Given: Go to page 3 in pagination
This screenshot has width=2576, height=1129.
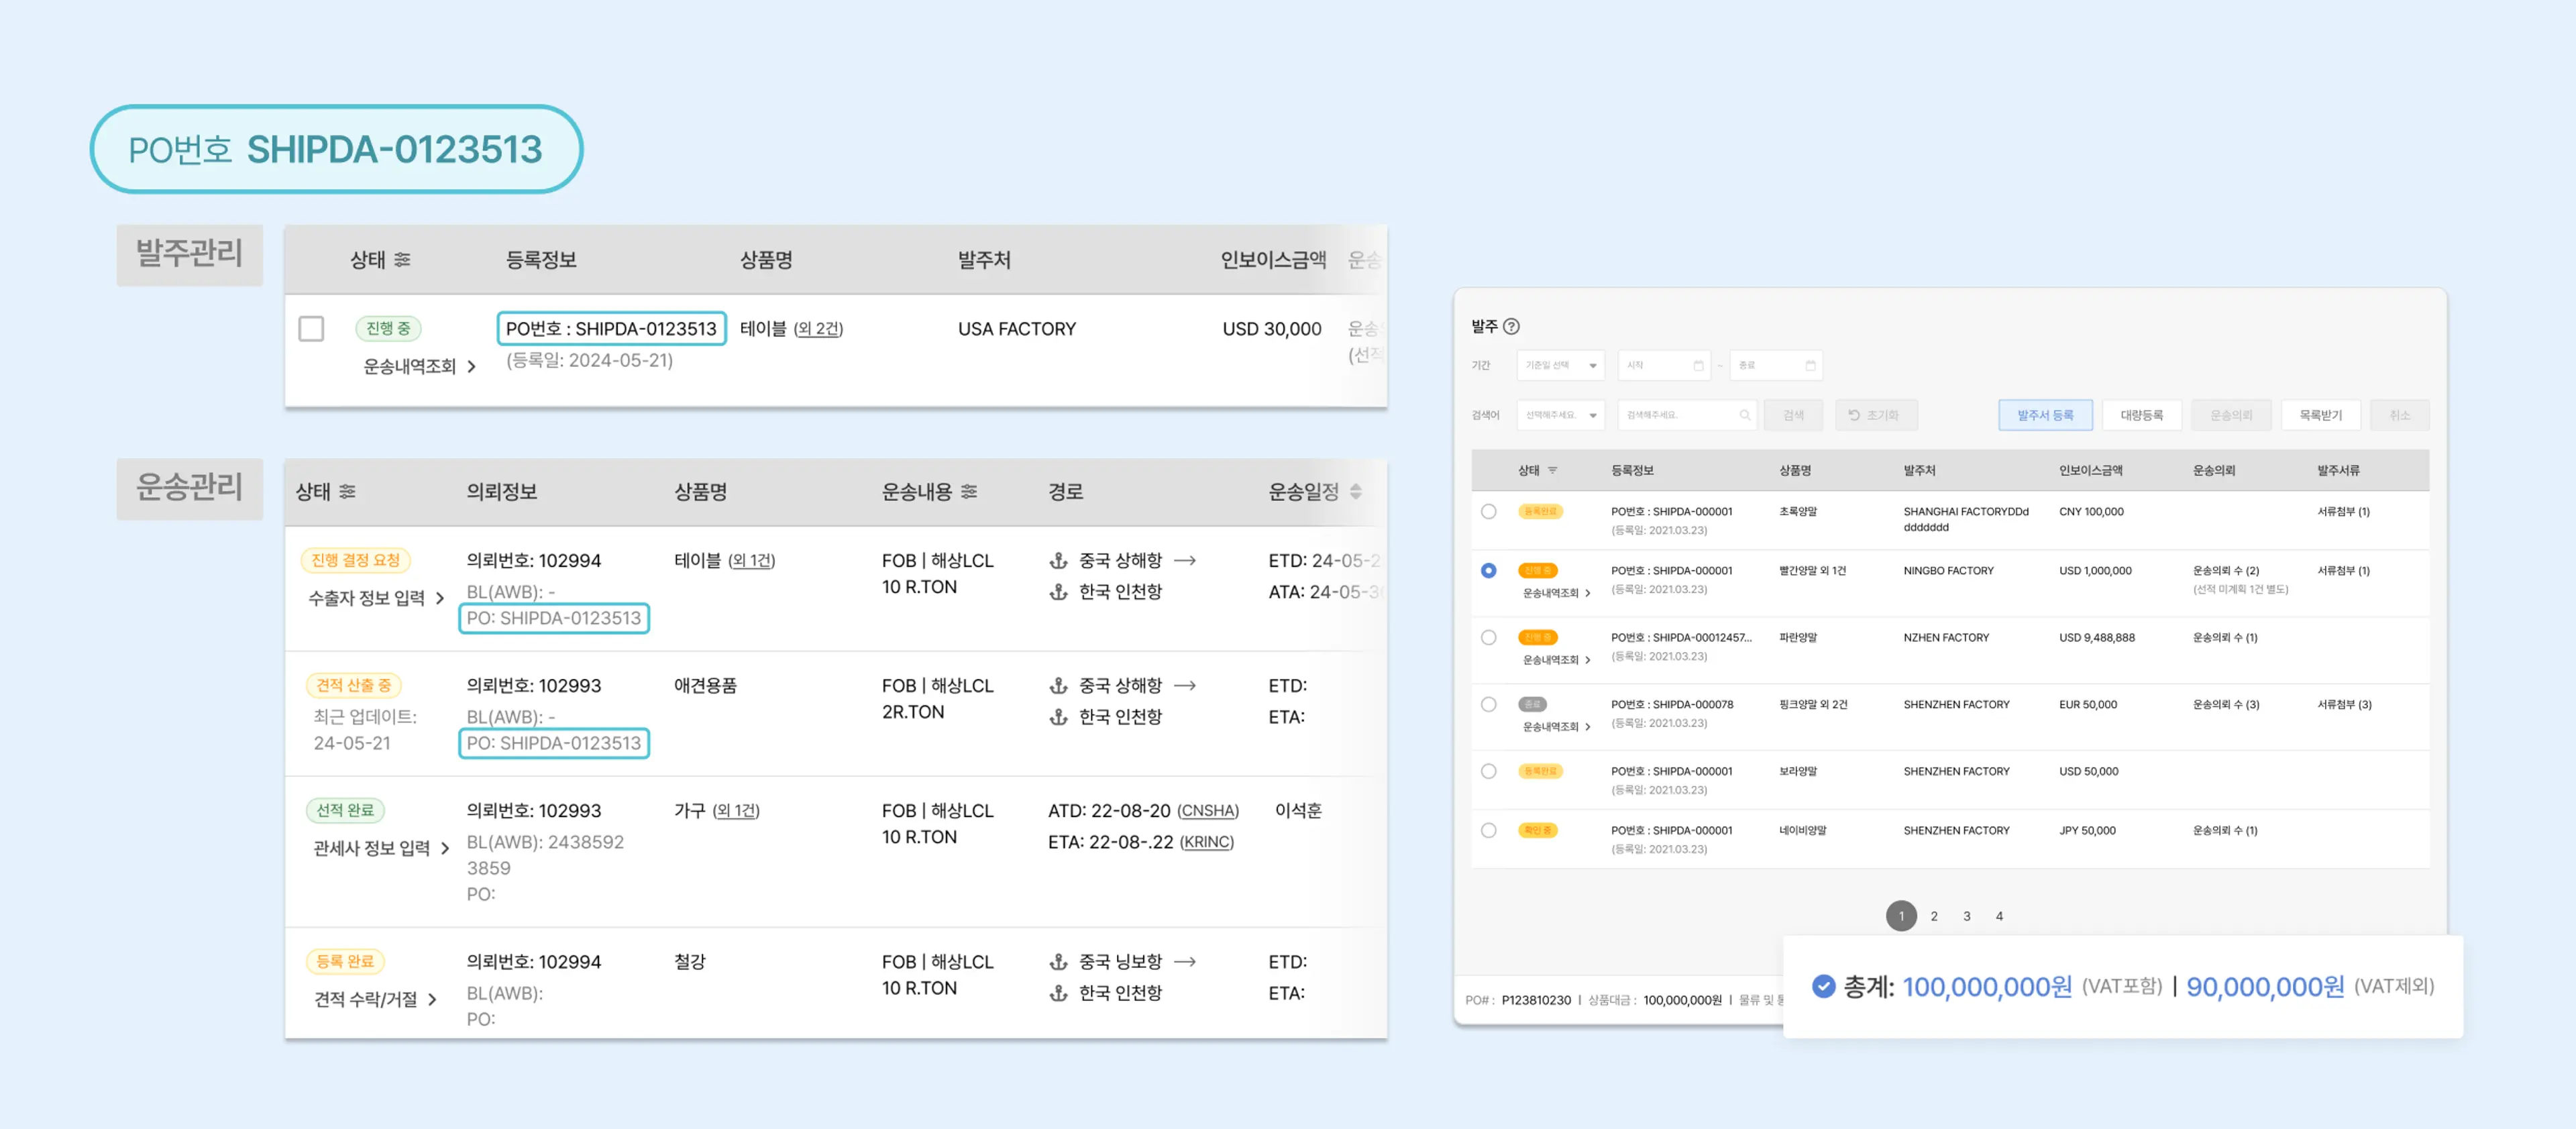Looking at the screenshot, I should 1967,916.
